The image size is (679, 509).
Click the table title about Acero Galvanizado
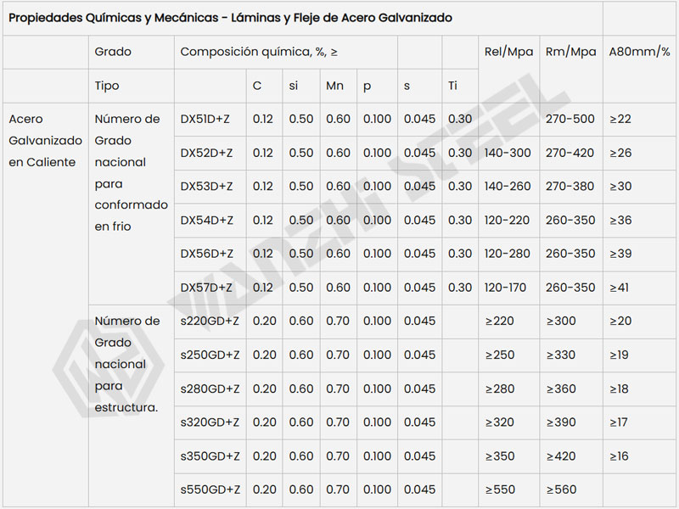(x=230, y=18)
